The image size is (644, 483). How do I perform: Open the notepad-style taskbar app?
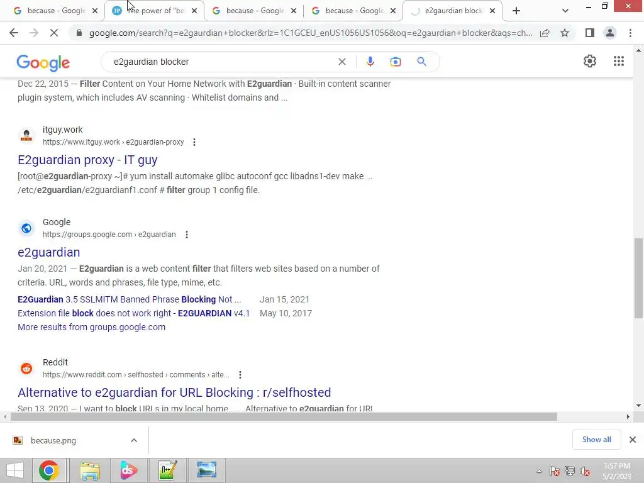(x=167, y=470)
